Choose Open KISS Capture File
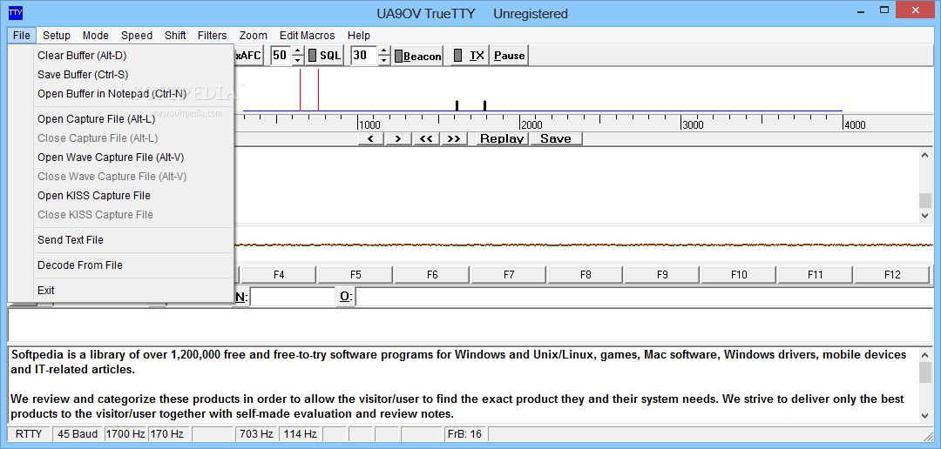This screenshot has width=941, height=449. coord(121,196)
